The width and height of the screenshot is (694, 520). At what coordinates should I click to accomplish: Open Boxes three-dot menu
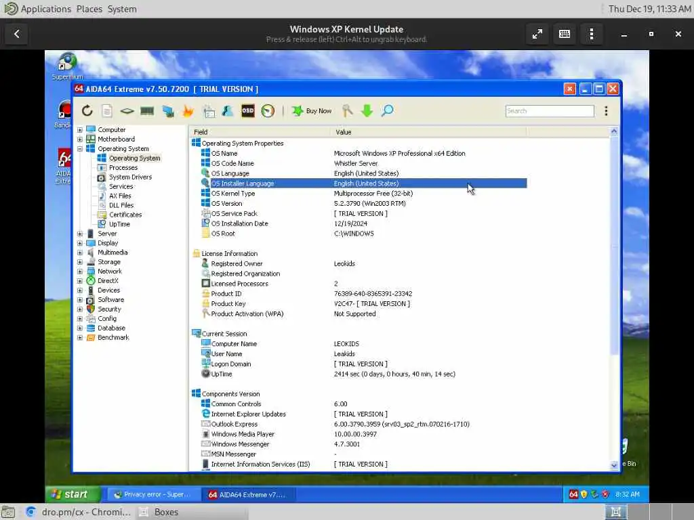(591, 34)
